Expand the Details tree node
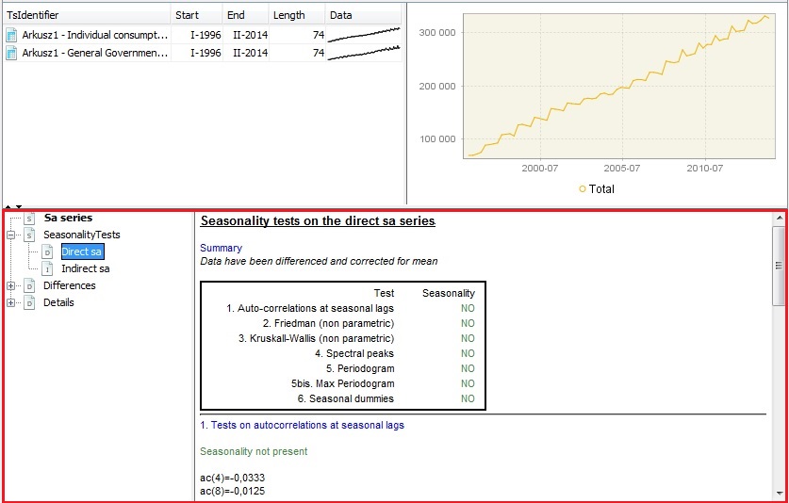Screen dimensions: 789x503 point(11,302)
